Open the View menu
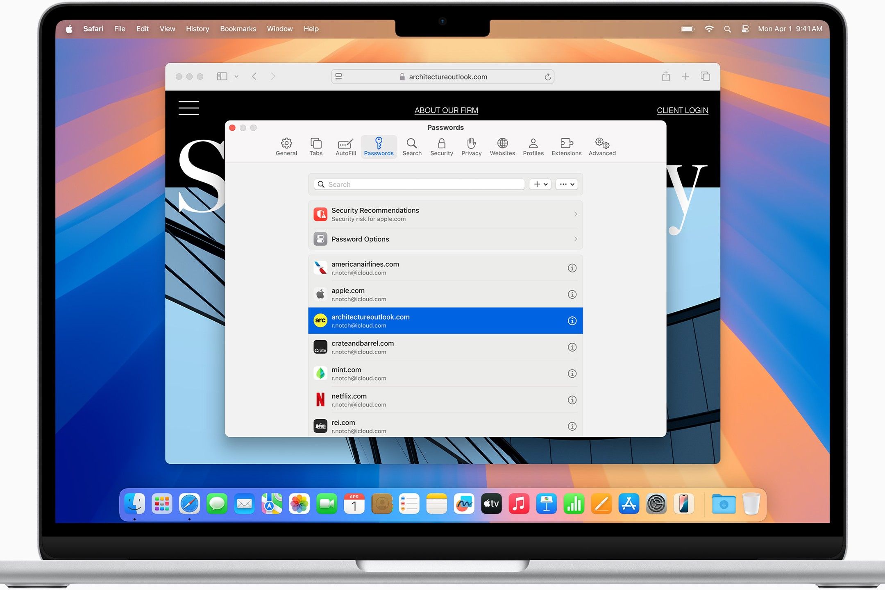Viewport: 885px width, 590px height. [x=167, y=29]
